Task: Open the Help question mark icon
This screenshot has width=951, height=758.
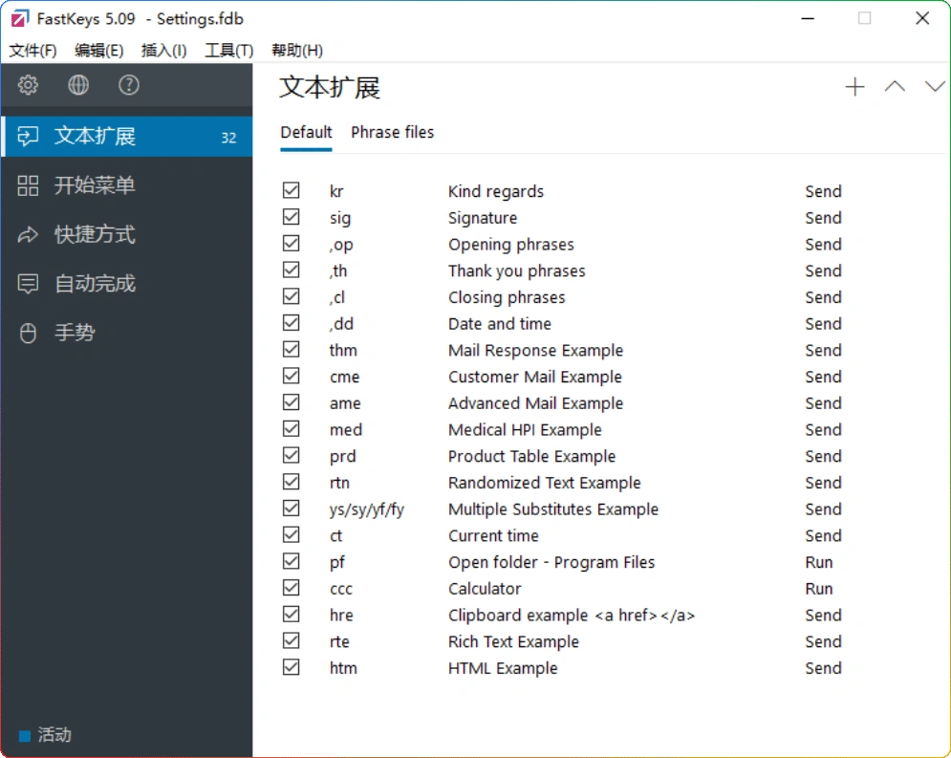Action: (x=129, y=85)
